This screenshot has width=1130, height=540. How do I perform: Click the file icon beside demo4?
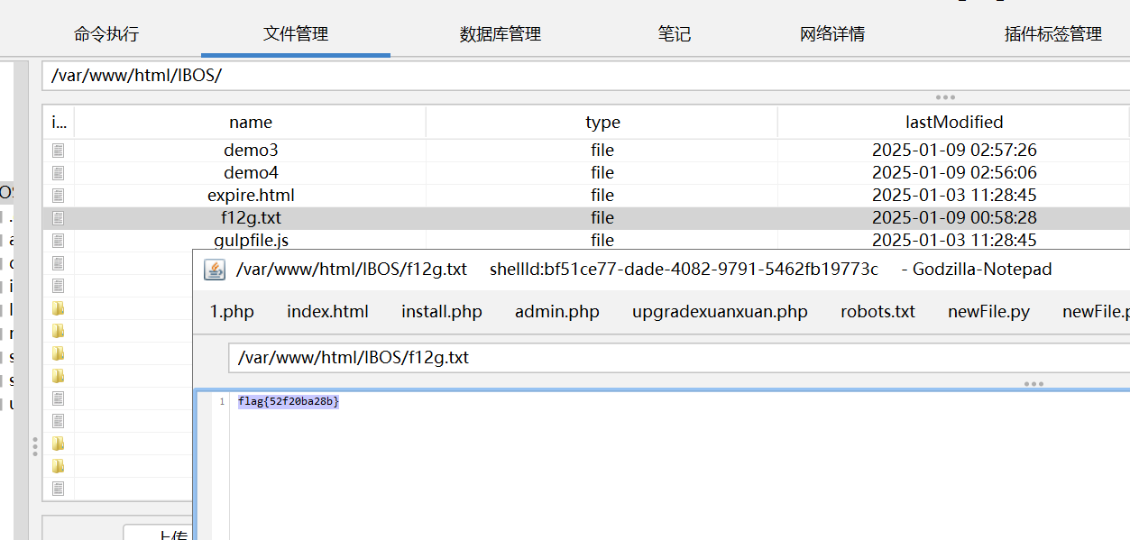pos(59,172)
